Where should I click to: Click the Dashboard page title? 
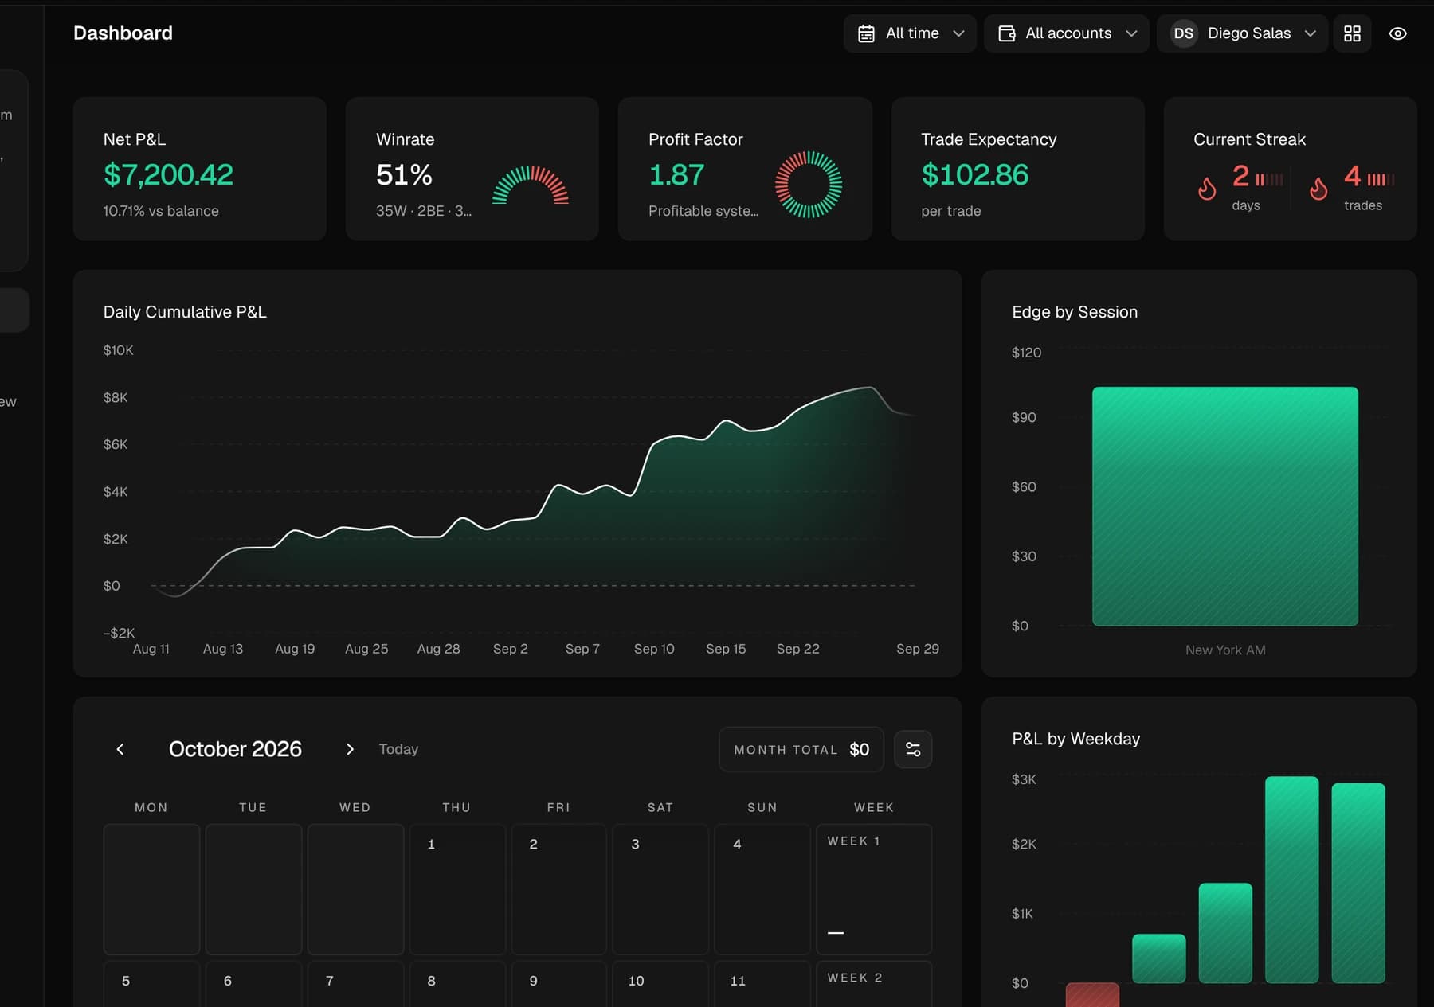click(x=123, y=33)
